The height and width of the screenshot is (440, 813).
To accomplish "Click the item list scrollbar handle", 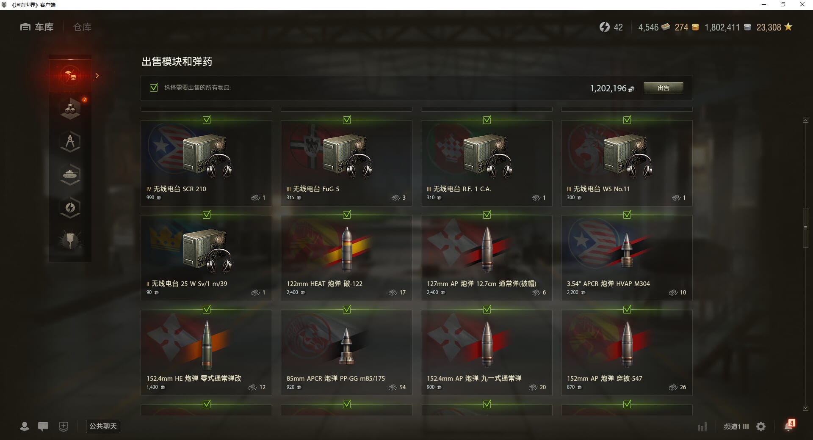I will [x=805, y=228].
